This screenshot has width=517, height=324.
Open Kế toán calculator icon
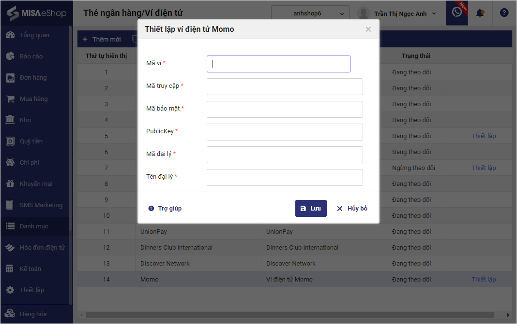[10, 269]
